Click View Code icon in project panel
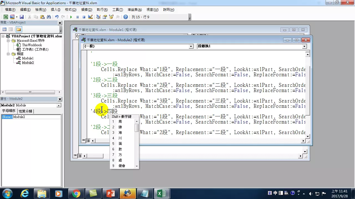 coord(4,29)
